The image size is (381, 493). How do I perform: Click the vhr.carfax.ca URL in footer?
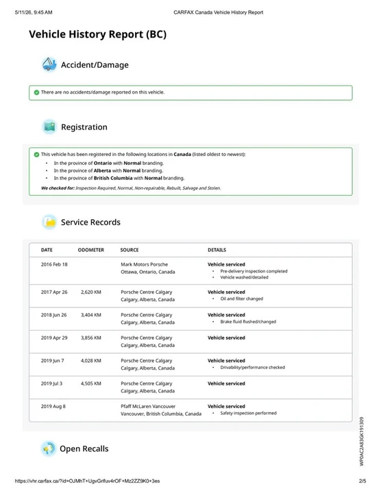[x=87, y=481]
